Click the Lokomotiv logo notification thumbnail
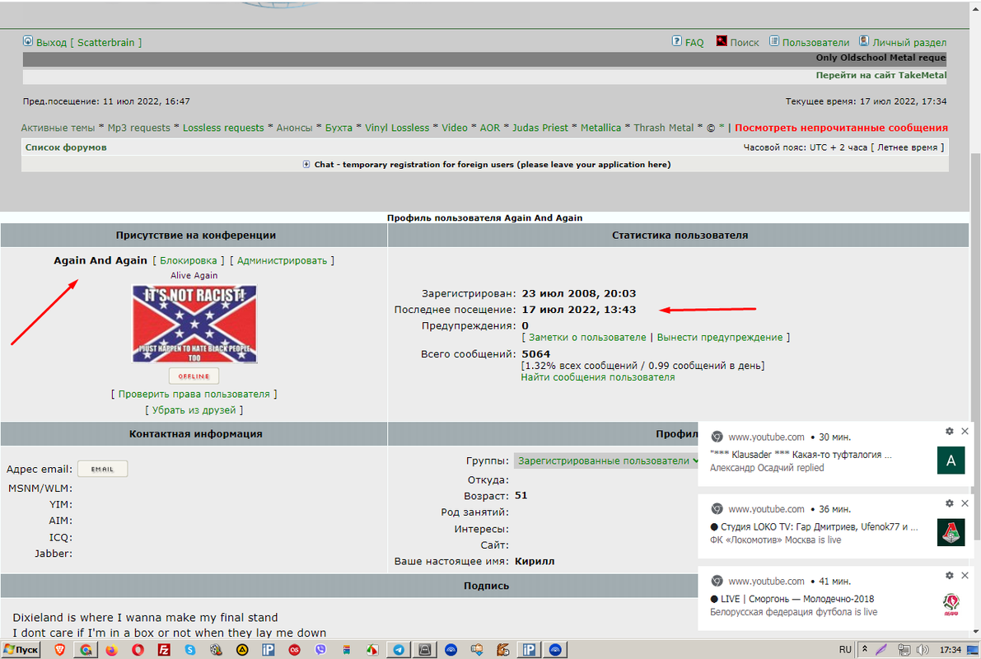981x659 pixels. point(951,533)
